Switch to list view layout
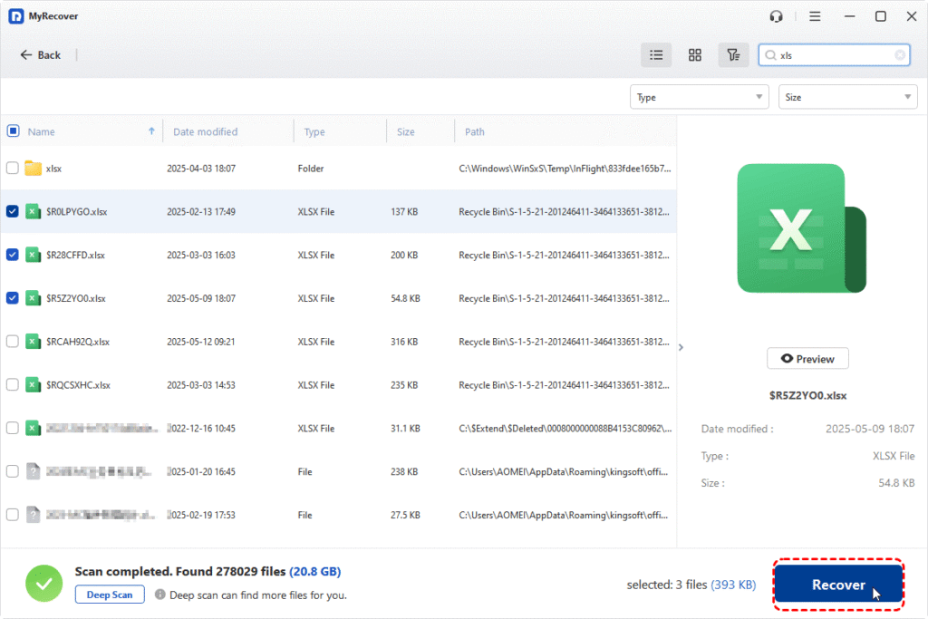 point(656,55)
